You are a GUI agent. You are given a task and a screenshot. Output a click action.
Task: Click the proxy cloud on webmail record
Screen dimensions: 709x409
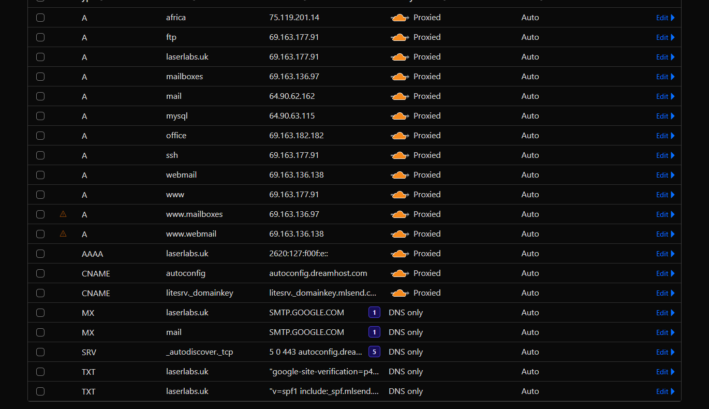pyautogui.click(x=400, y=174)
